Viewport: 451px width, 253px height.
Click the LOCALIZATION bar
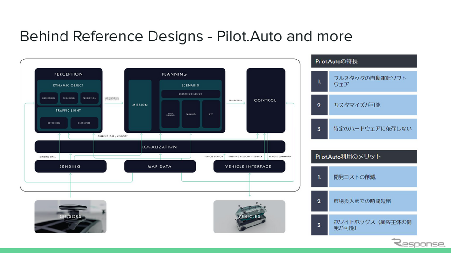pyautogui.click(x=160, y=147)
